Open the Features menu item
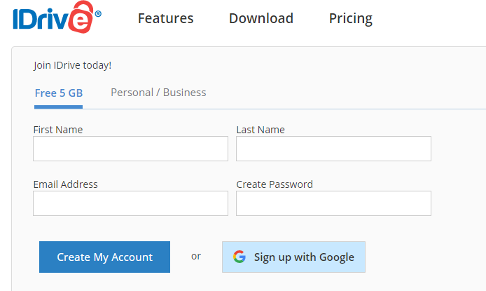486x291 pixels. pyautogui.click(x=165, y=18)
